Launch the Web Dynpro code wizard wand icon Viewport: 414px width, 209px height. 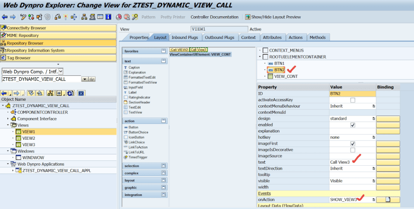(x=135, y=17)
